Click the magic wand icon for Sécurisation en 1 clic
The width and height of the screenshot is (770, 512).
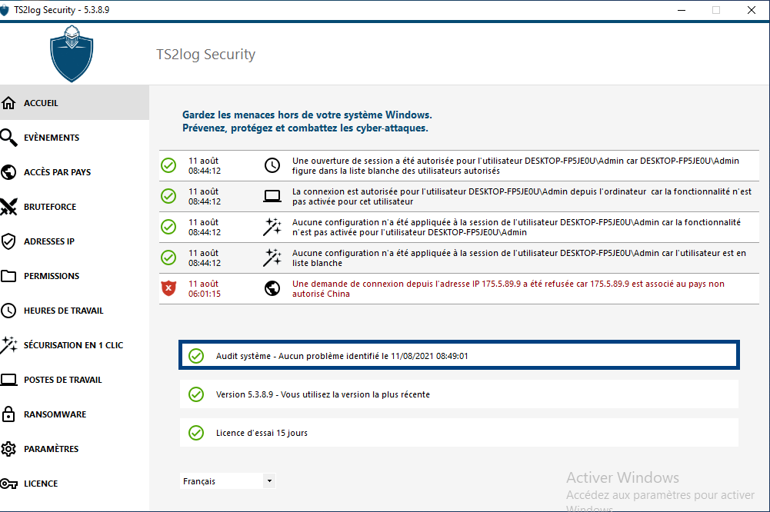pyautogui.click(x=8, y=345)
